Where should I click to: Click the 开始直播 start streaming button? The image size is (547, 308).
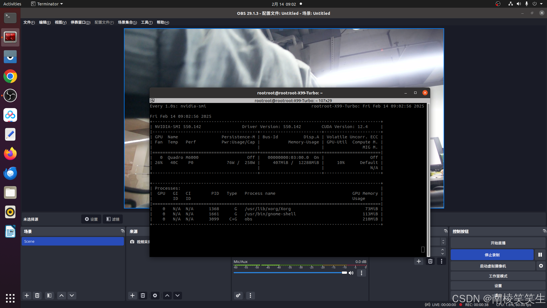tap(498, 243)
